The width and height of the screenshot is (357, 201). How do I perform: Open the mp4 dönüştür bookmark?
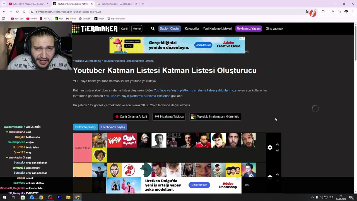[x=116, y=19]
